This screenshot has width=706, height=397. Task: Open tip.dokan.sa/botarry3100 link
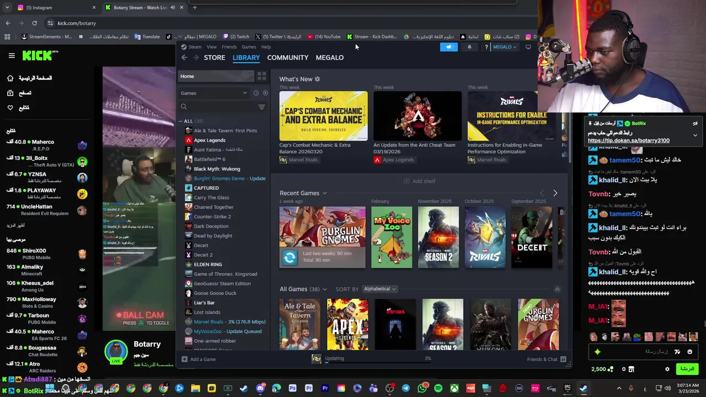(x=628, y=141)
